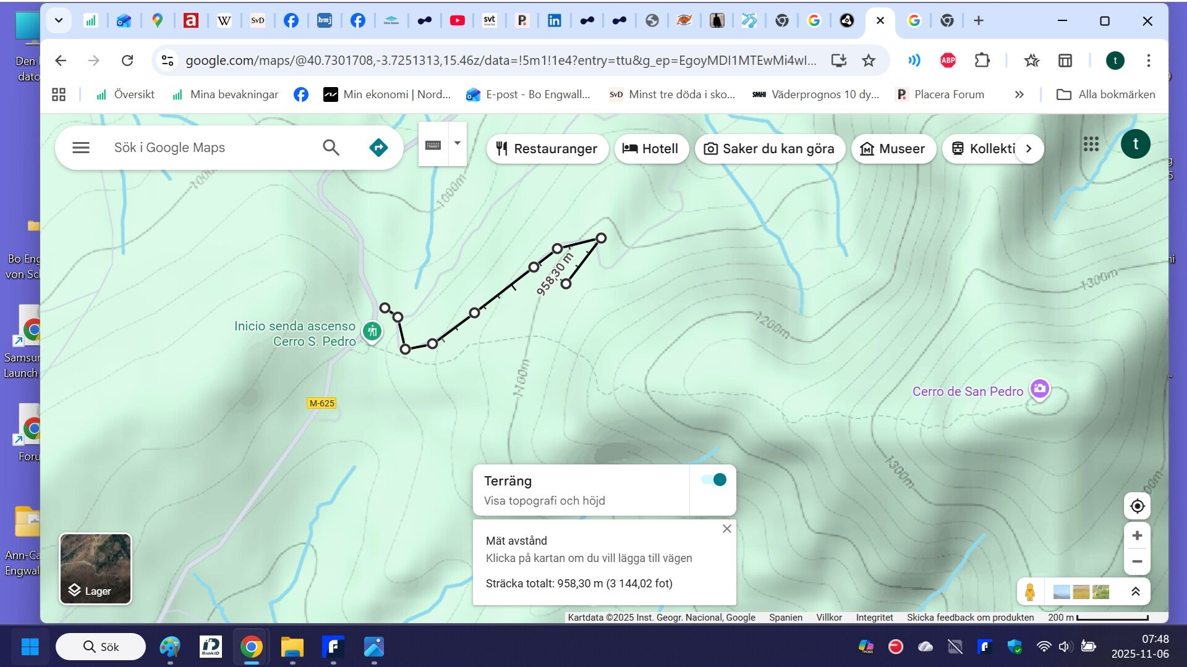Open the keyboard input tools dropdown arrow

point(457,143)
